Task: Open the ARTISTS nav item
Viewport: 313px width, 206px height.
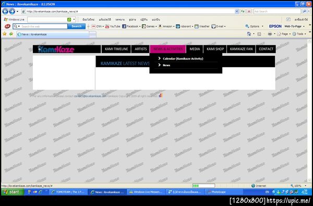Action: [x=140, y=49]
